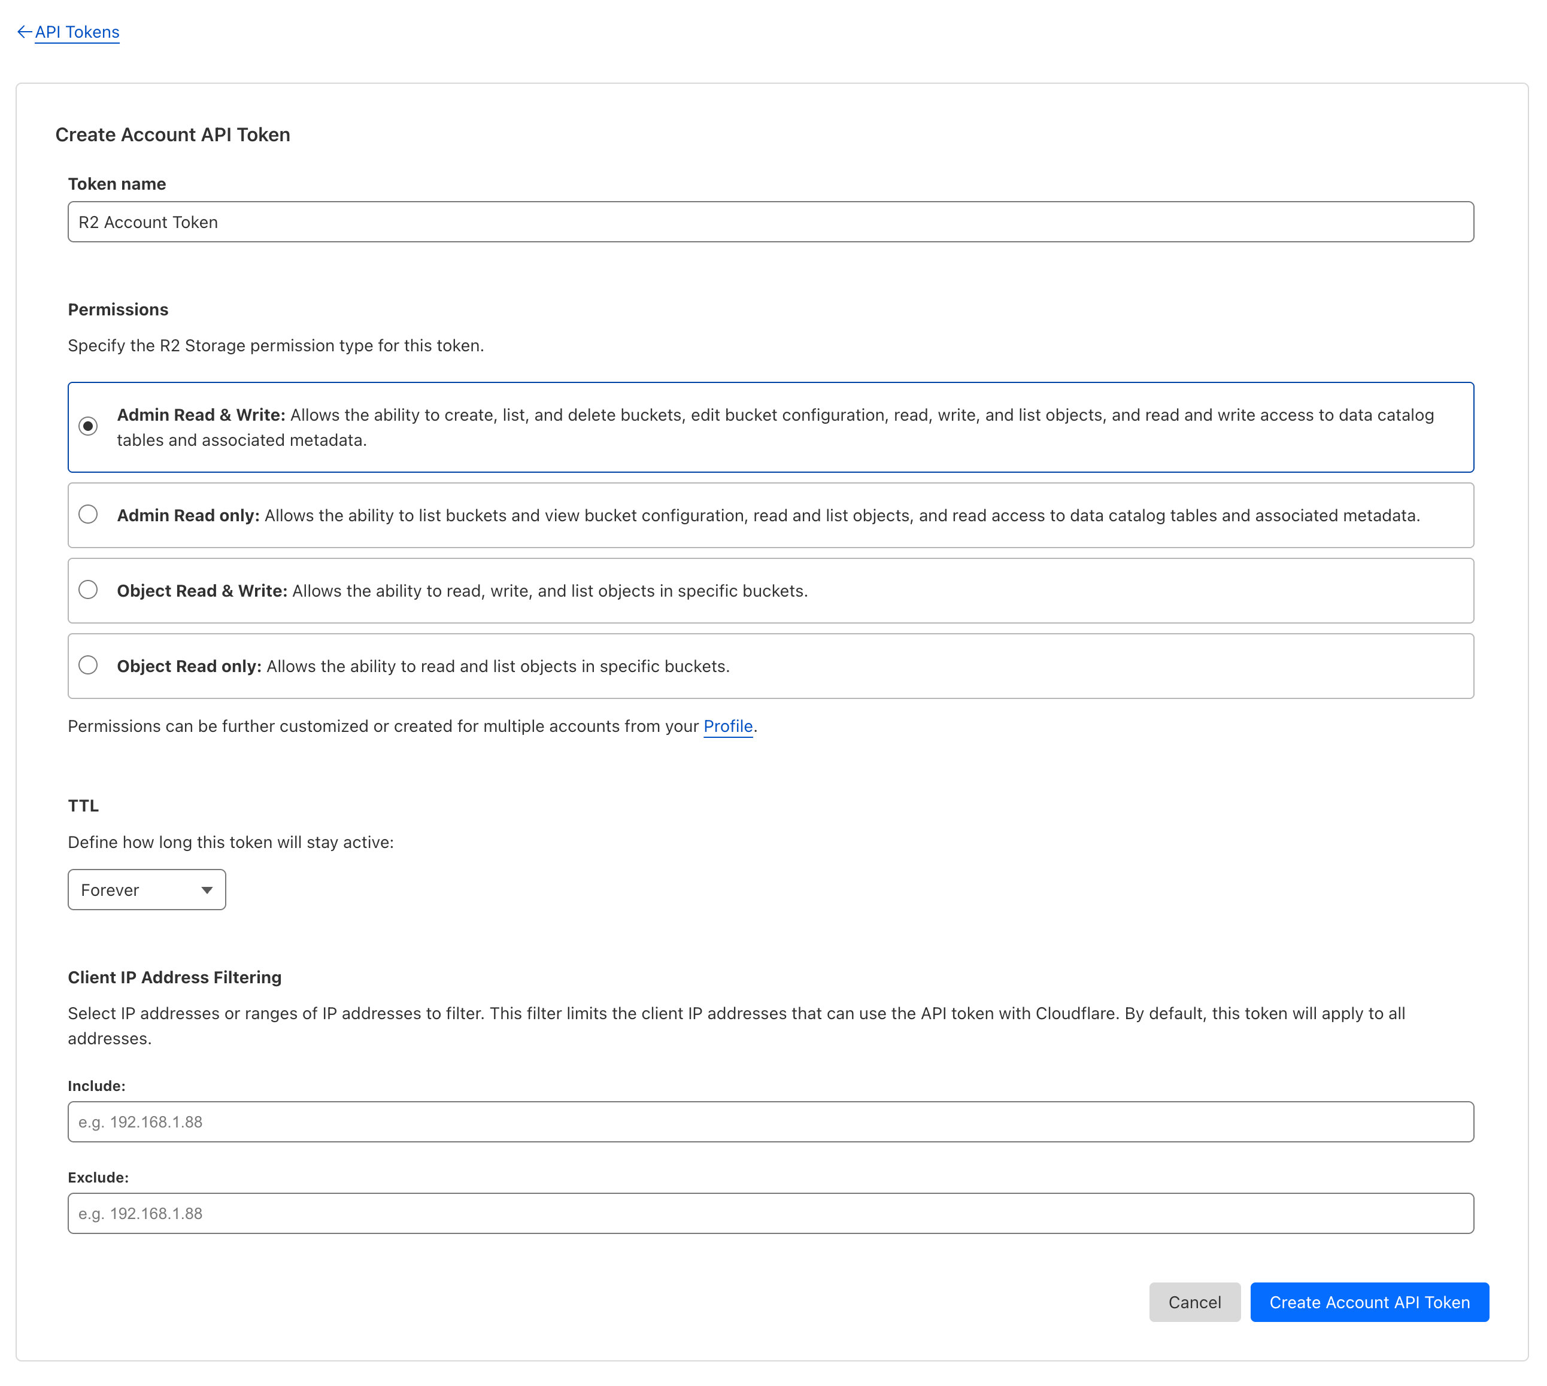This screenshot has height=1386, width=1547.
Task: Click the Client IP Address Filtering heading
Action: [174, 977]
